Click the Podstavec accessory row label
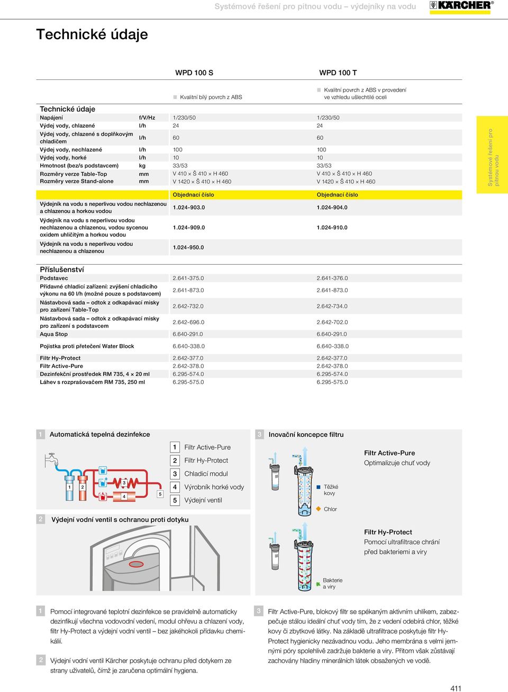The height and width of the screenshot is (692, 508). (54, 278)
